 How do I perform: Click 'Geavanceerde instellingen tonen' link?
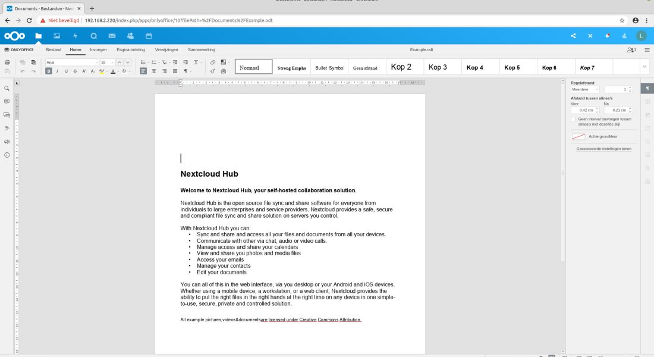click(603, 149)
